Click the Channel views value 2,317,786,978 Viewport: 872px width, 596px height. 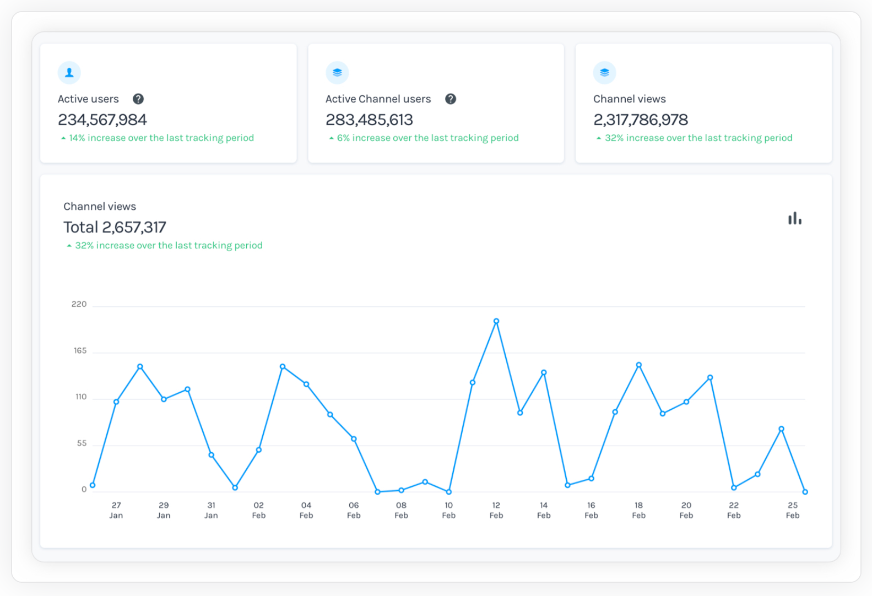point(640,120)
